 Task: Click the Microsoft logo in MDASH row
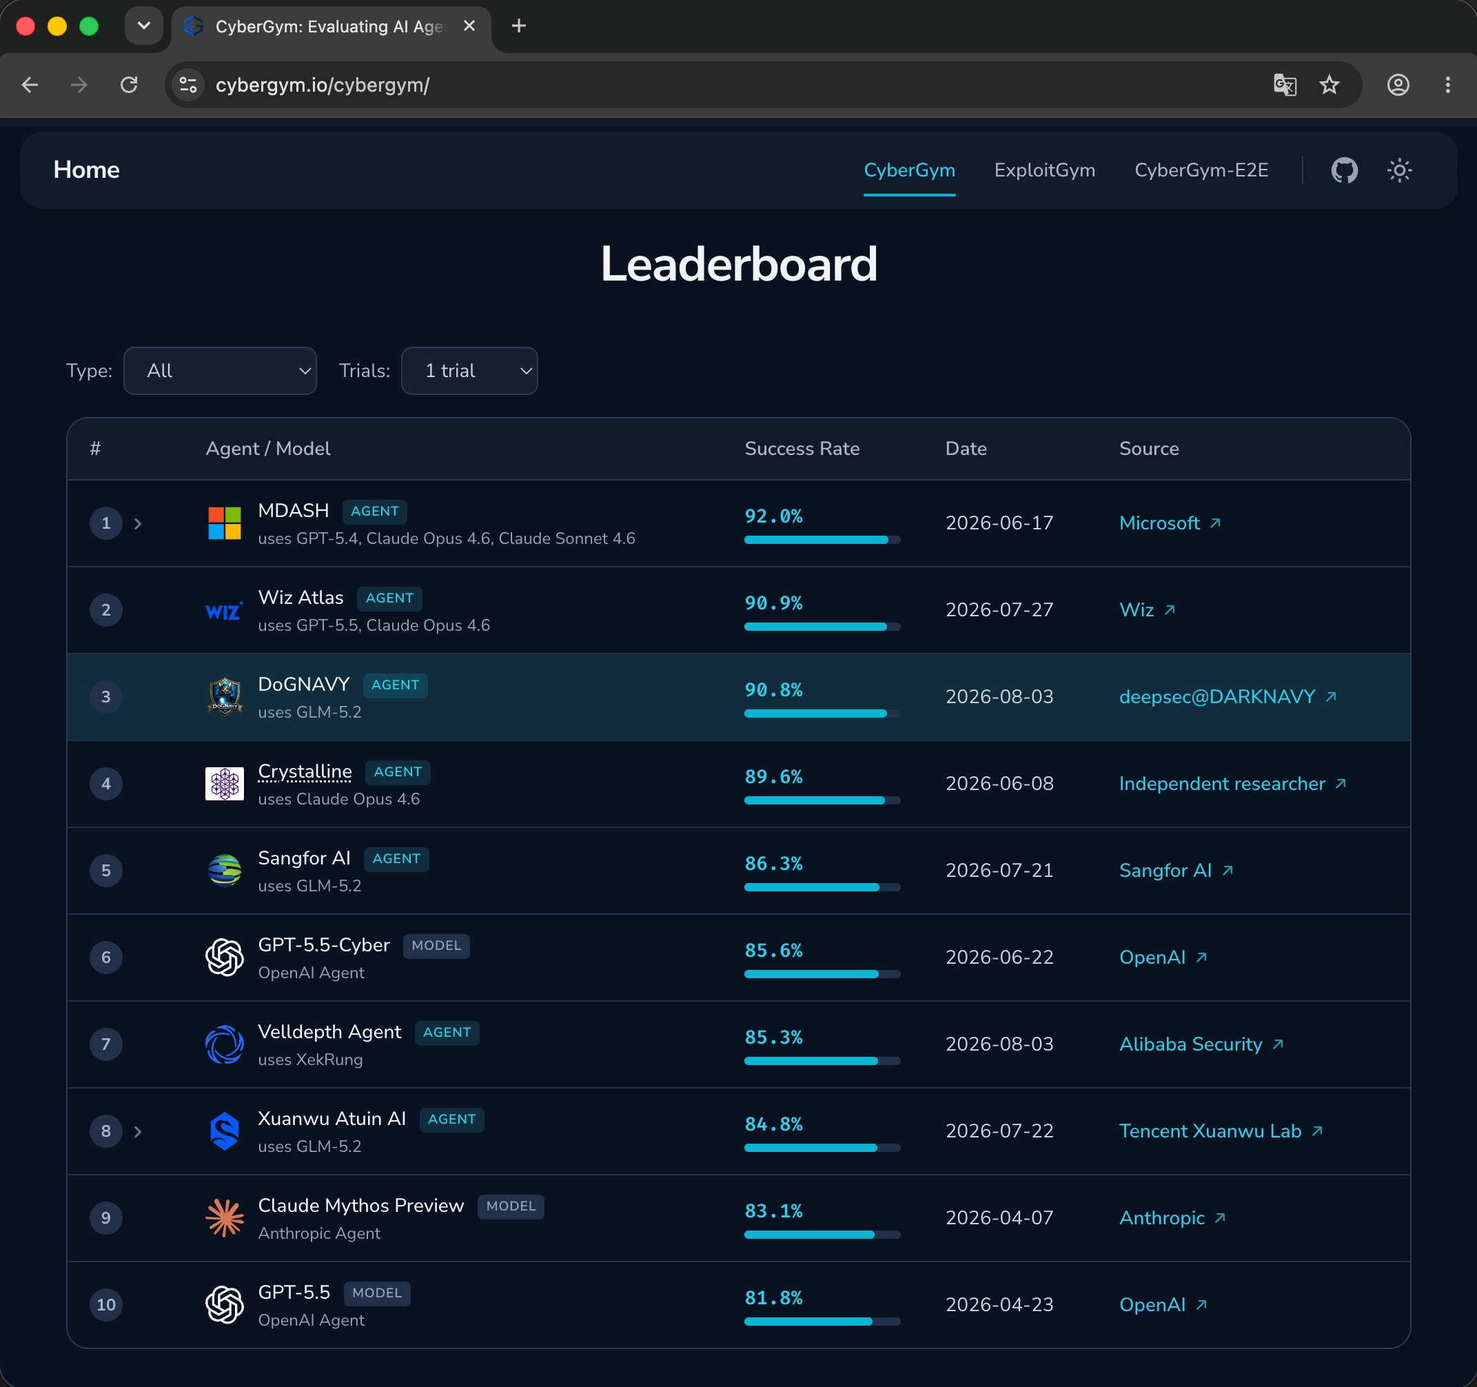point(225,523)
